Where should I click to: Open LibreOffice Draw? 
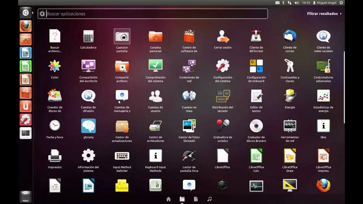290,156
